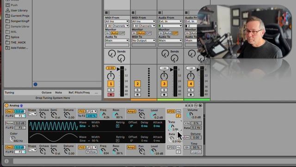Adjust LFO1 Rate knob
The width and height of the screenshot is (296, 167).
(172, 127)
